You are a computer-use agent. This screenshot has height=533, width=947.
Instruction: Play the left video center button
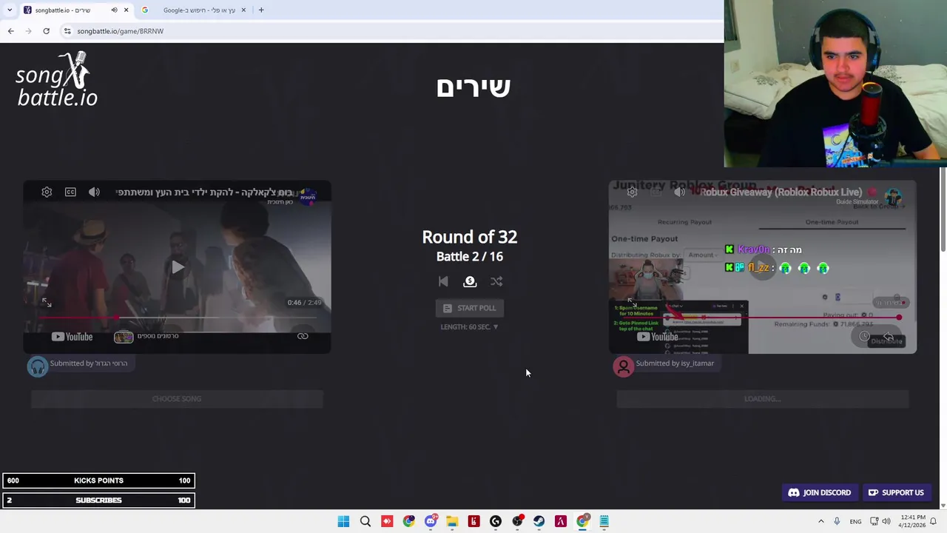[178, 267]
